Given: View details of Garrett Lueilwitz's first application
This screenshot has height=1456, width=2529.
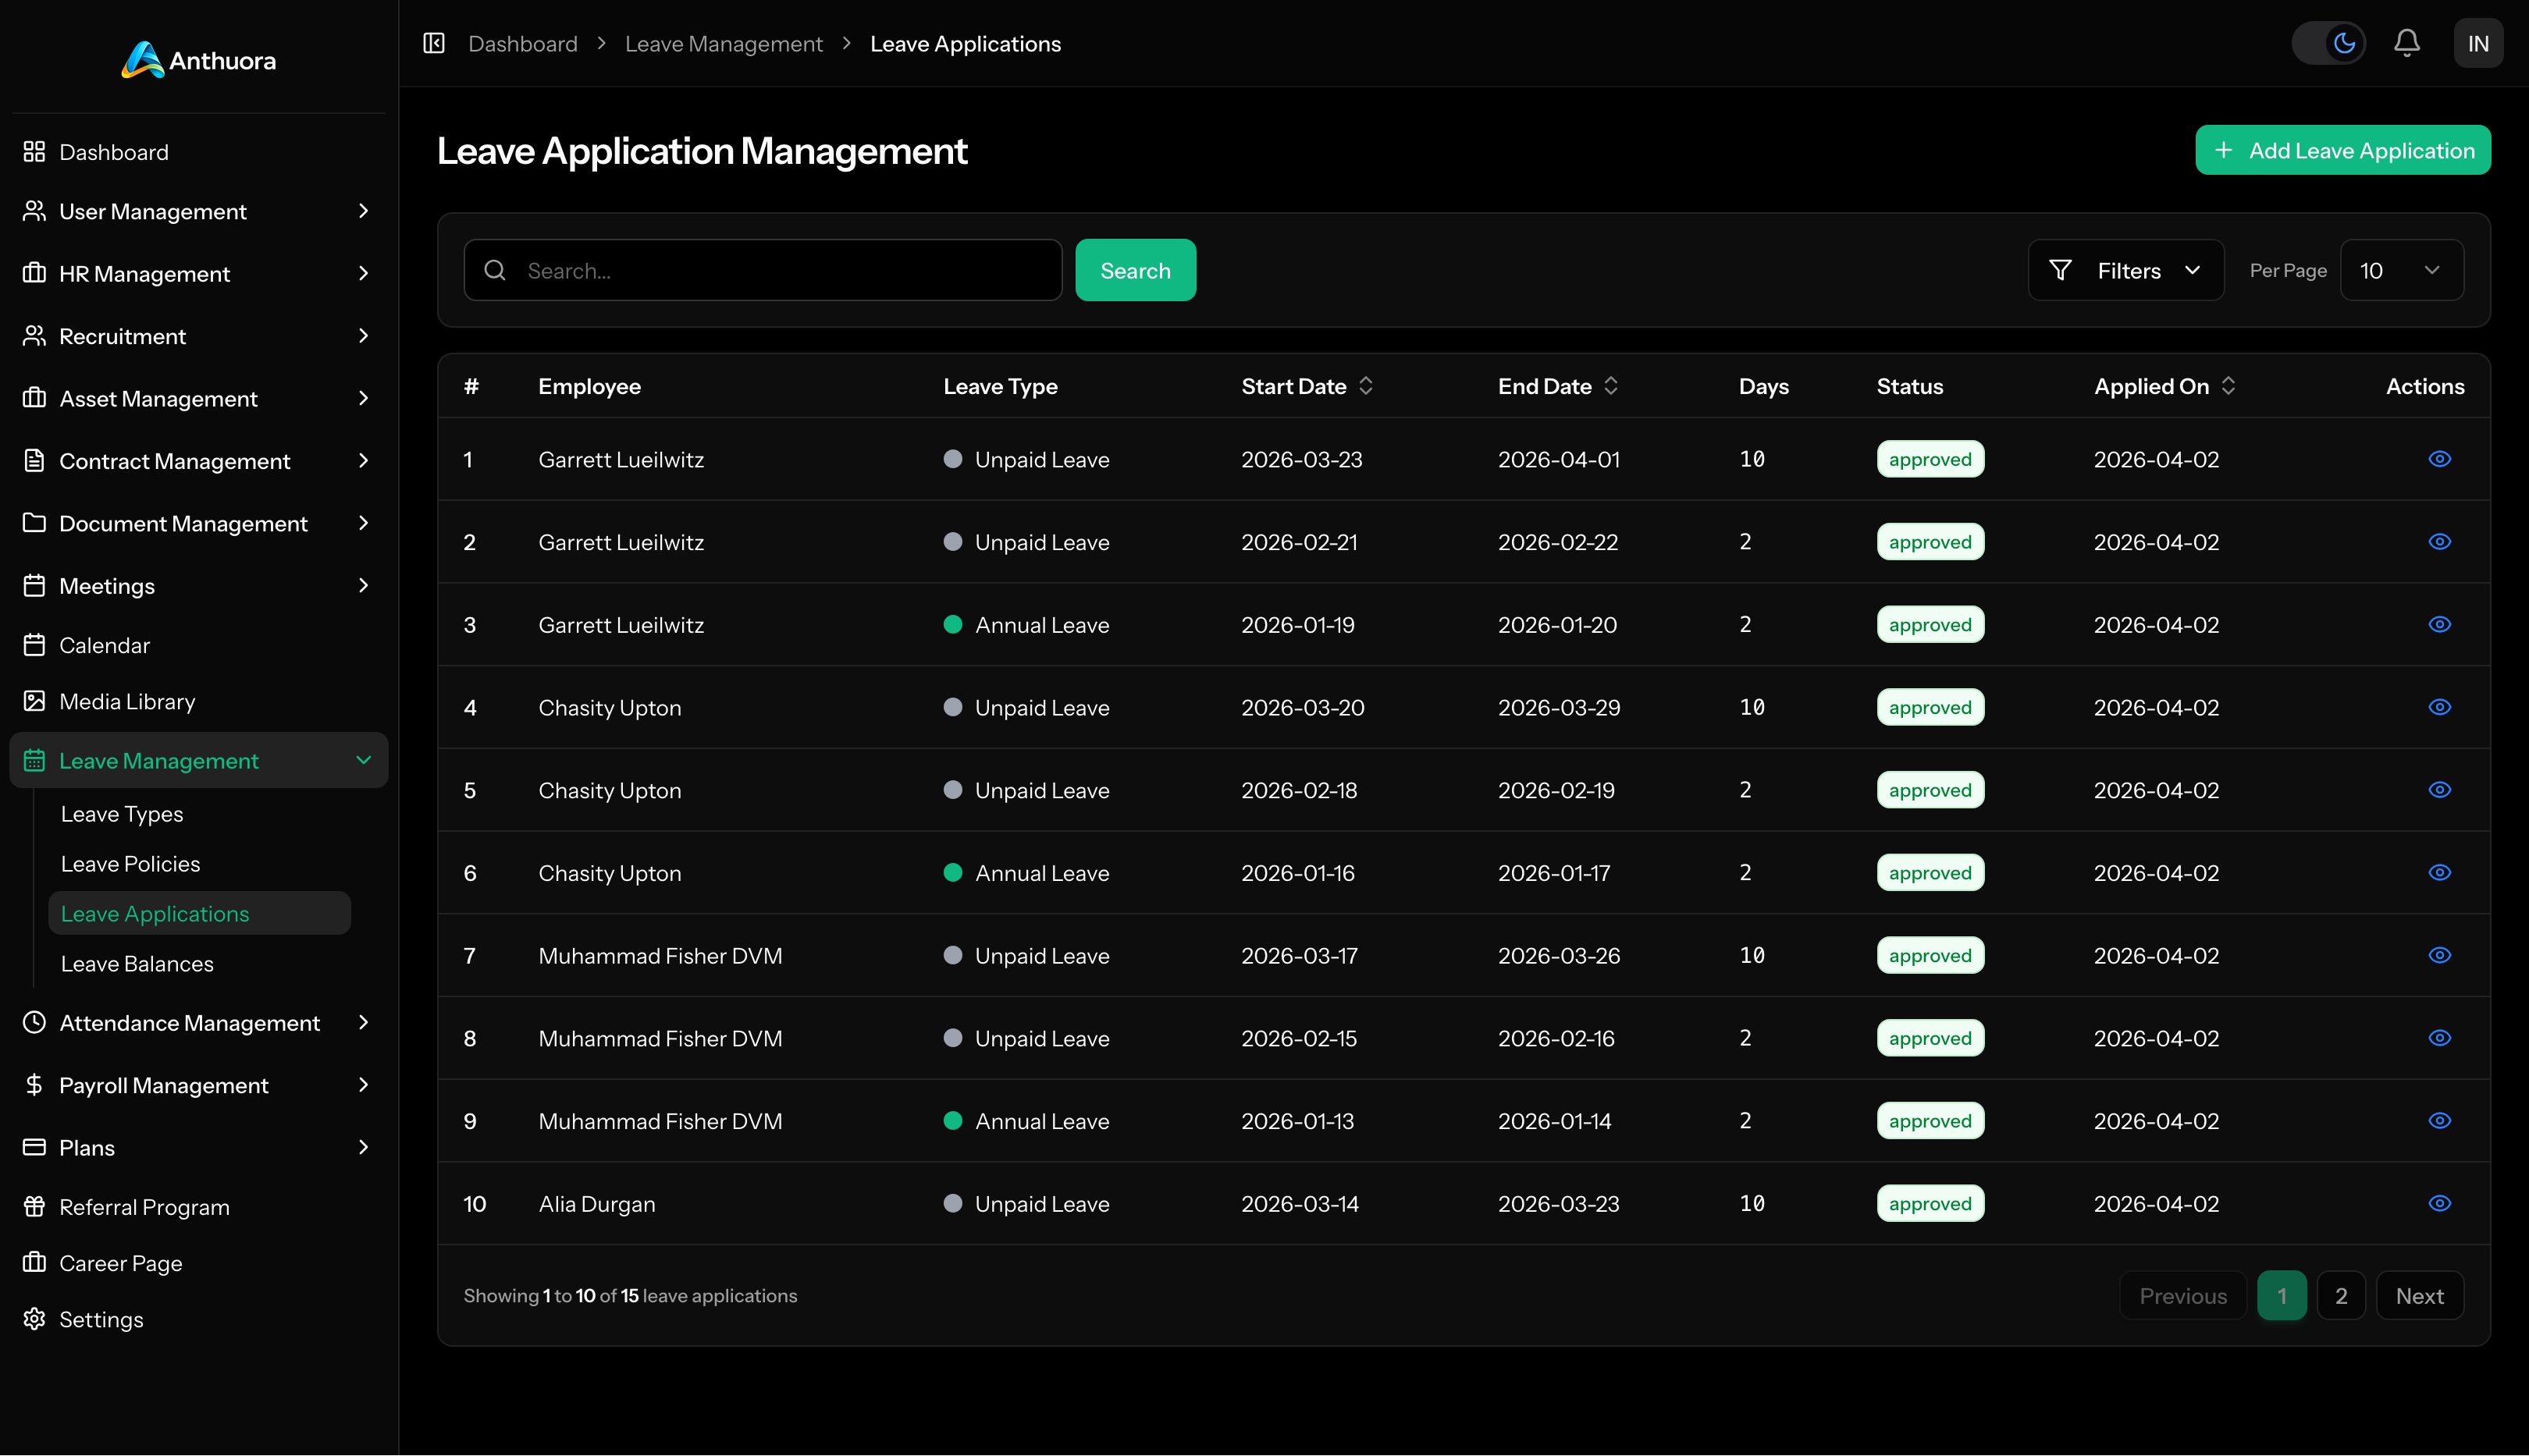Looking at the screenshot, I should [x=2439, y=459].
